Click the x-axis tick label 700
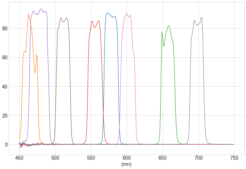The width and height of the screenshot is (246, 169). [x=198, y=158]
